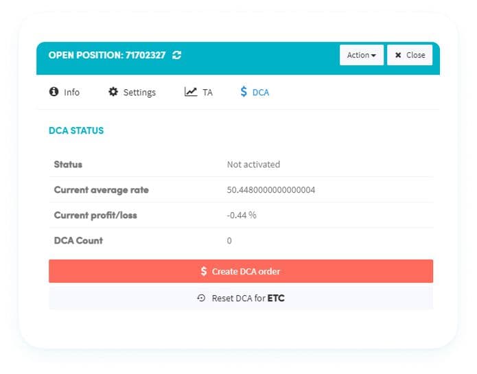This screenshot has height=374, width=477.
Task: Click Reset DCA for ETC
Action: (x=241, y=299)
